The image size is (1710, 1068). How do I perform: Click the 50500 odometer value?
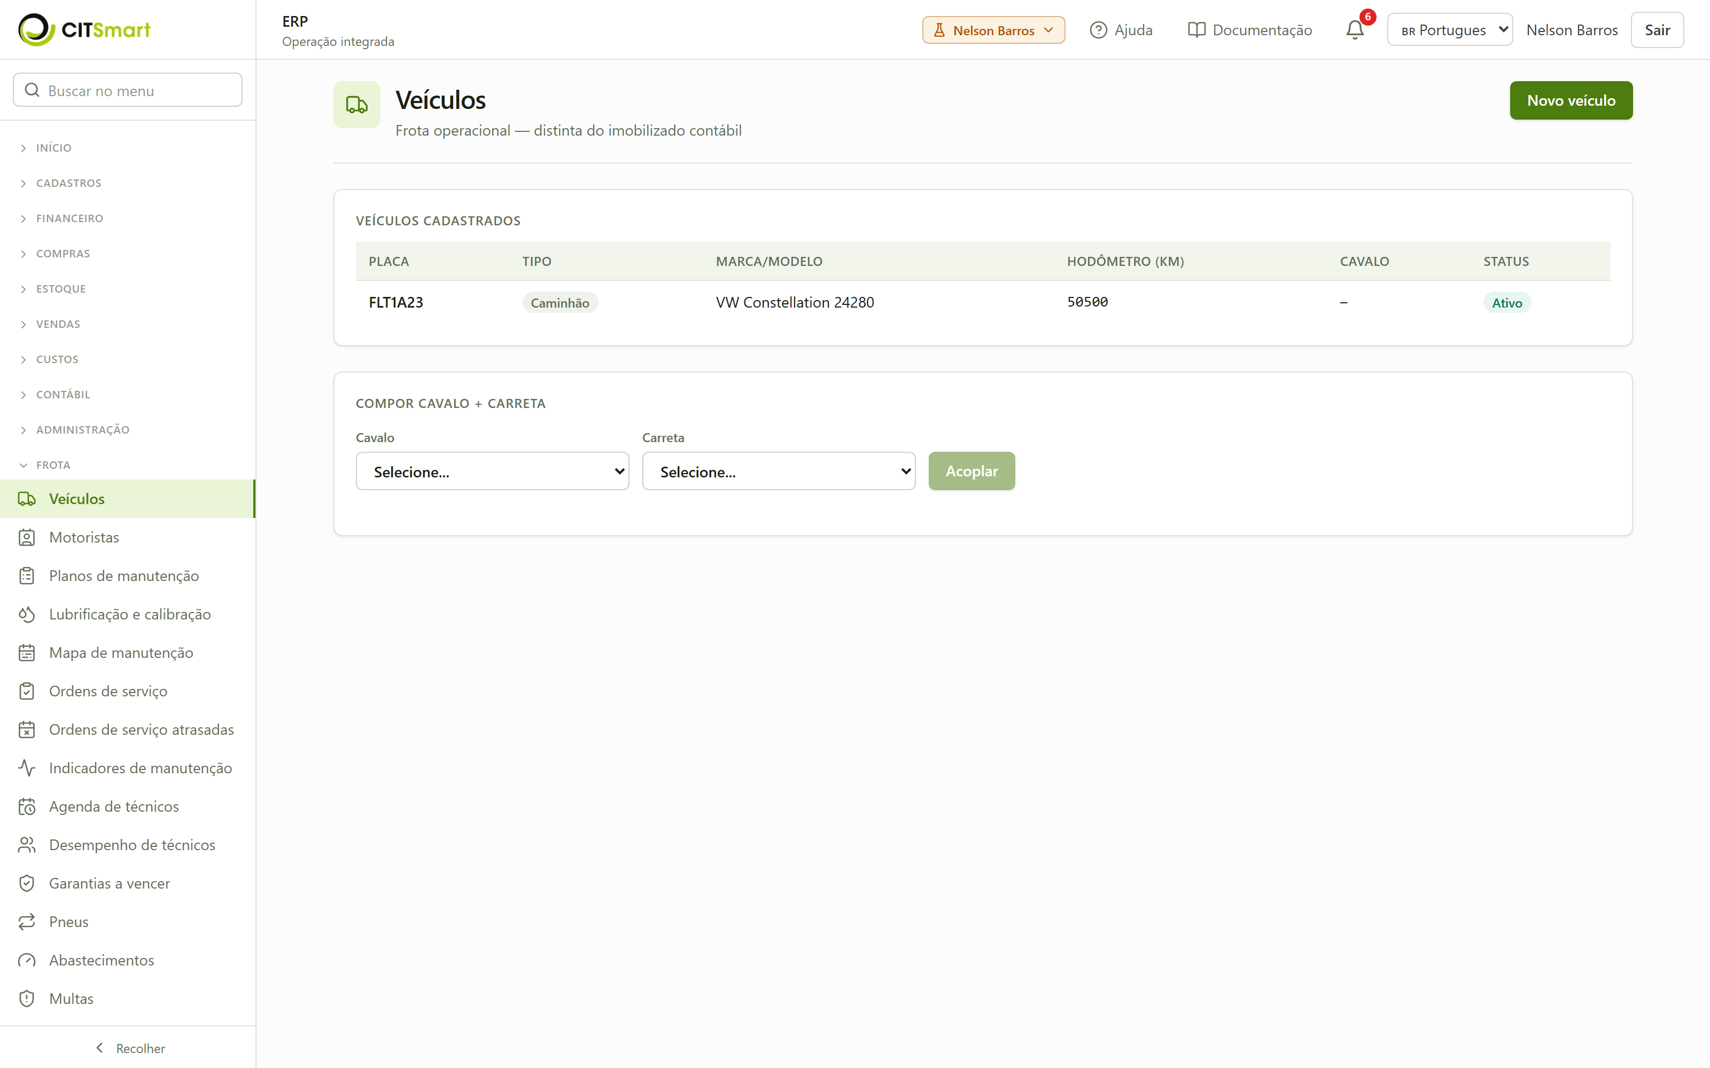tap(1087, 302)
